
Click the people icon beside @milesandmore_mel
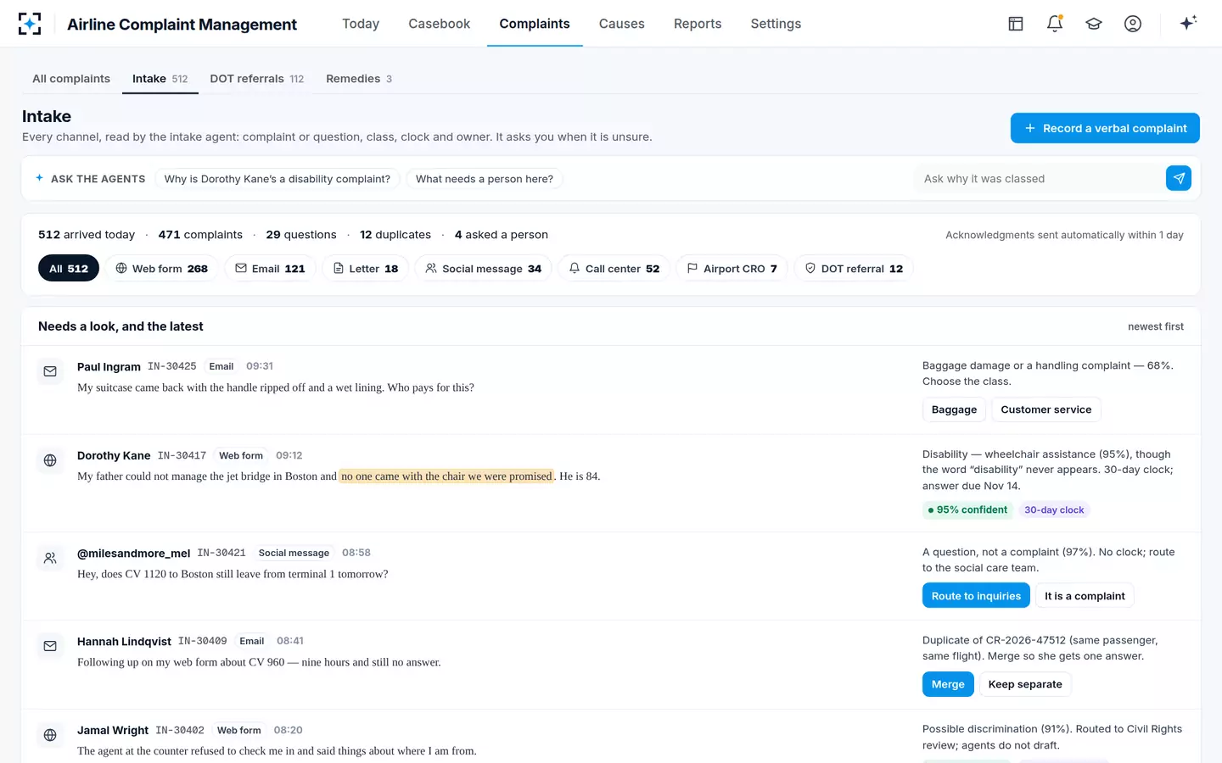50,558
